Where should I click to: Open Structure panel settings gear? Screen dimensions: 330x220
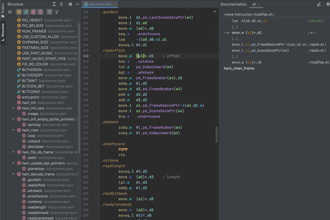pos(70,4)
